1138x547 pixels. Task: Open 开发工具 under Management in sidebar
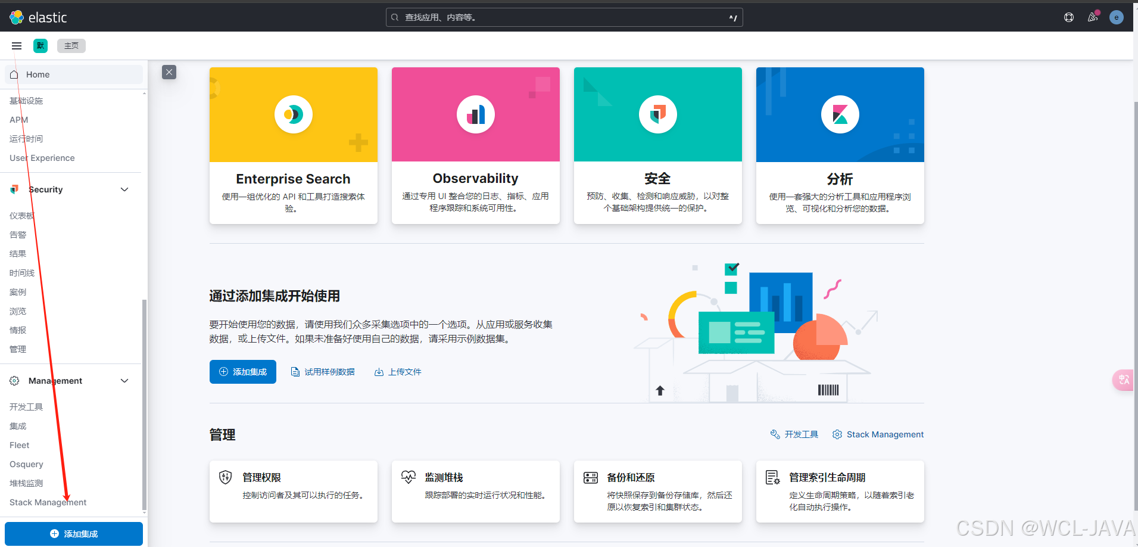[26, 407]
